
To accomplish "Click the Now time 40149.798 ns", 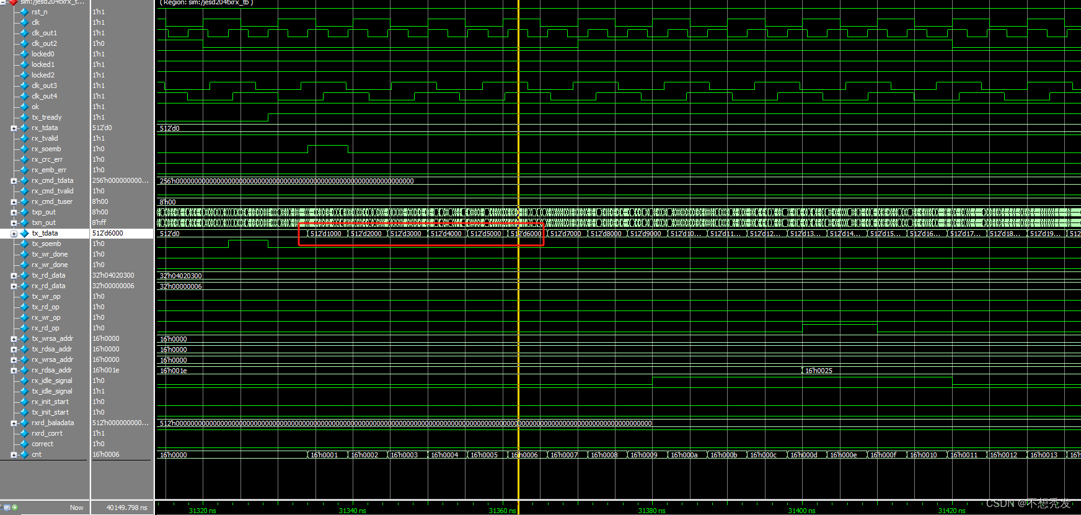I will (x=127, y=508).
